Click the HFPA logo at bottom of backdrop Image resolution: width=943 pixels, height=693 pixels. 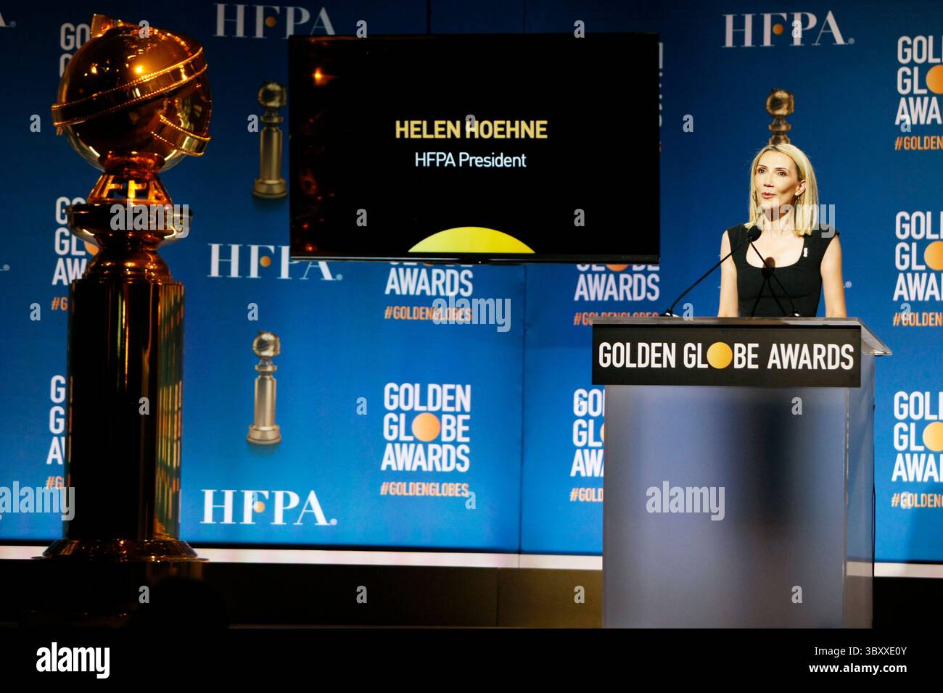click(268, 507)
